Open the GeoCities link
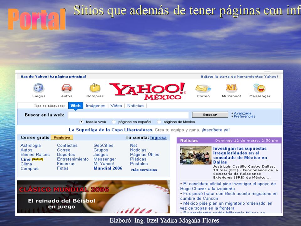The image size is (301, 226). (x=103, y=145)
